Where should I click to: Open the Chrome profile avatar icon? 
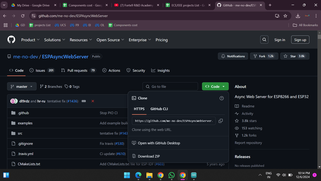[307, 16]
